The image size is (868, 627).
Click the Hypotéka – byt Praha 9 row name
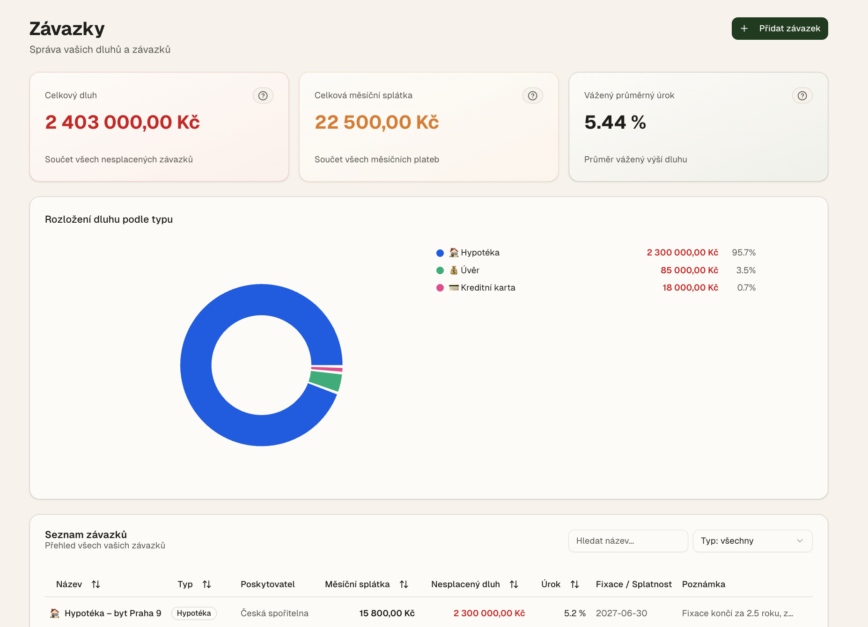(113, 613)
